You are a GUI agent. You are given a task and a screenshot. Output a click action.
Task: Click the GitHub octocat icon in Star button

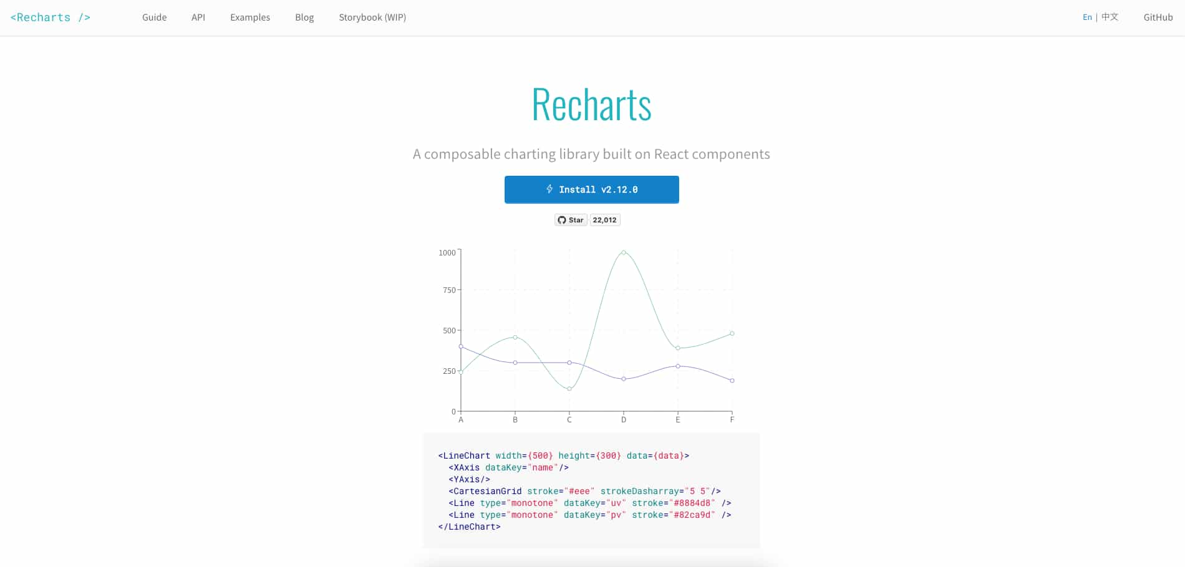[562, 220]
